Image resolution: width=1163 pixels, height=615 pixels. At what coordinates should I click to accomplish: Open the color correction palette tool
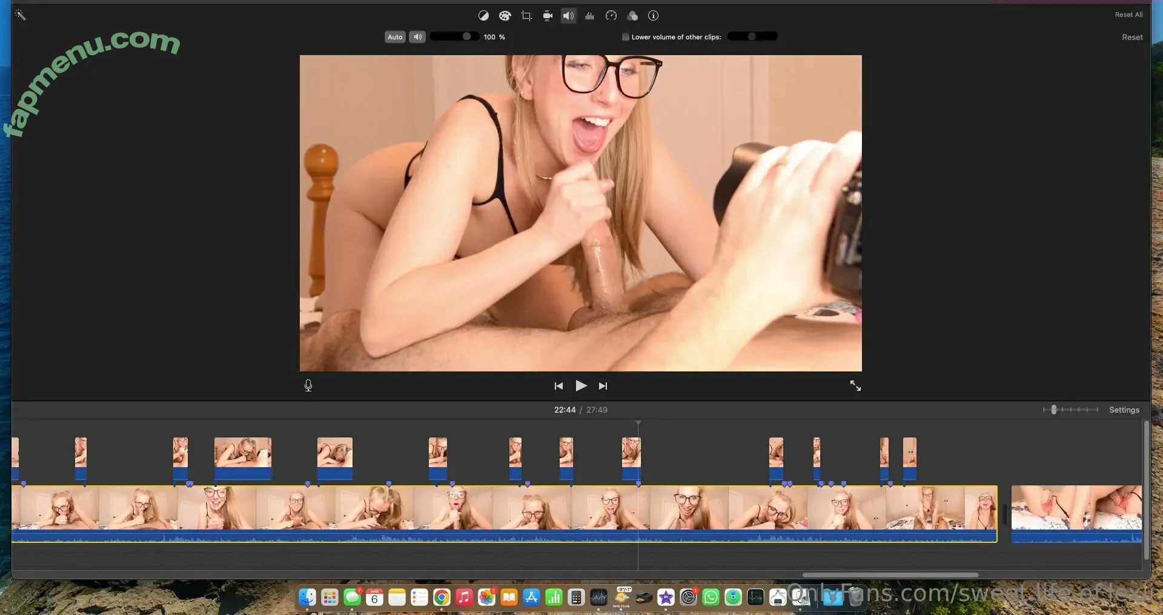(x=505, y=16)
